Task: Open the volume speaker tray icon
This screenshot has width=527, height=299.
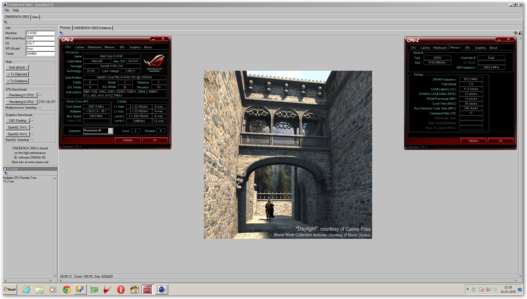Action: point(494,290)
